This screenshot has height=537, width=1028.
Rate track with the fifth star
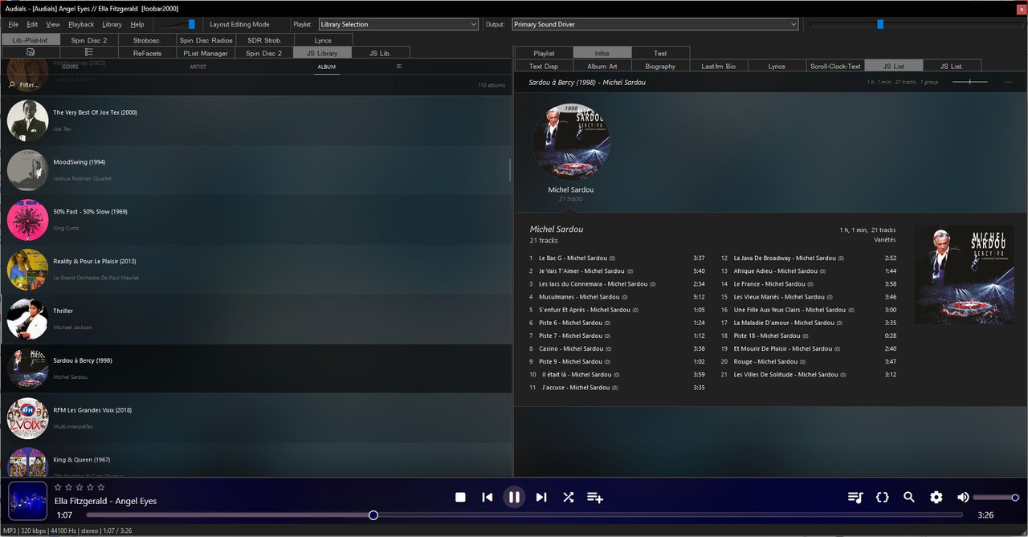click(x=101, y=487)
